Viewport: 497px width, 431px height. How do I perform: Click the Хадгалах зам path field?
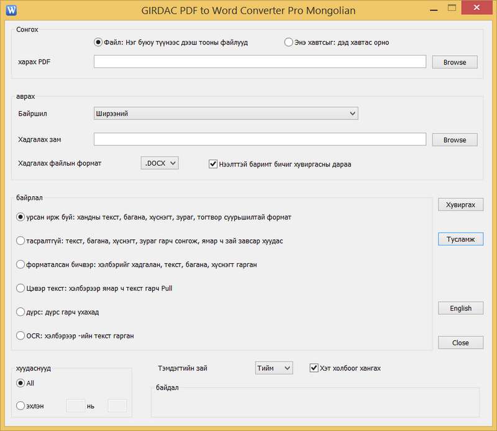(260, 140)
